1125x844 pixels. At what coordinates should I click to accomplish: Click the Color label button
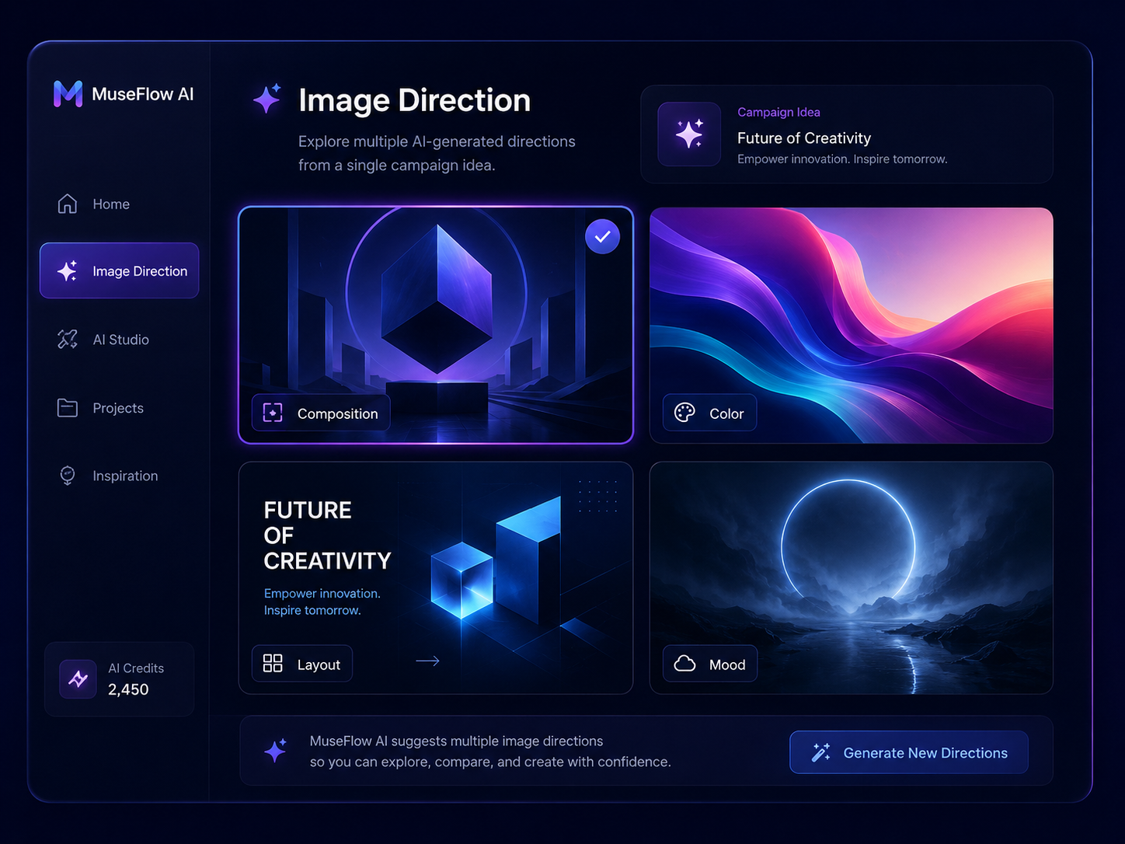click(709, 413)
